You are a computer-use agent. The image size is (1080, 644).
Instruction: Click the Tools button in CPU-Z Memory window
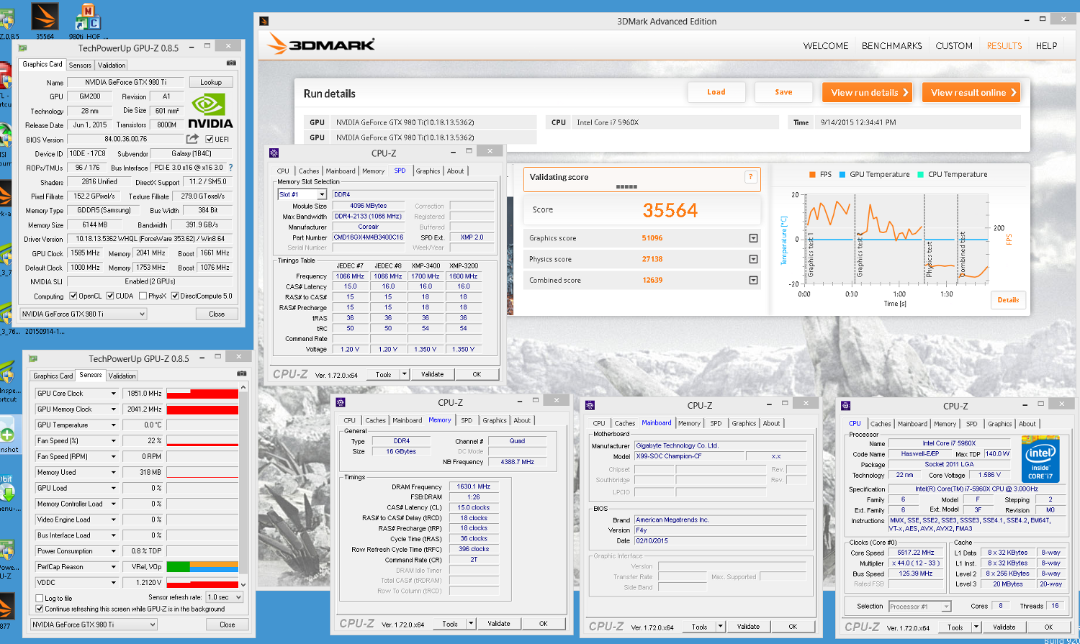click(450, 624)
